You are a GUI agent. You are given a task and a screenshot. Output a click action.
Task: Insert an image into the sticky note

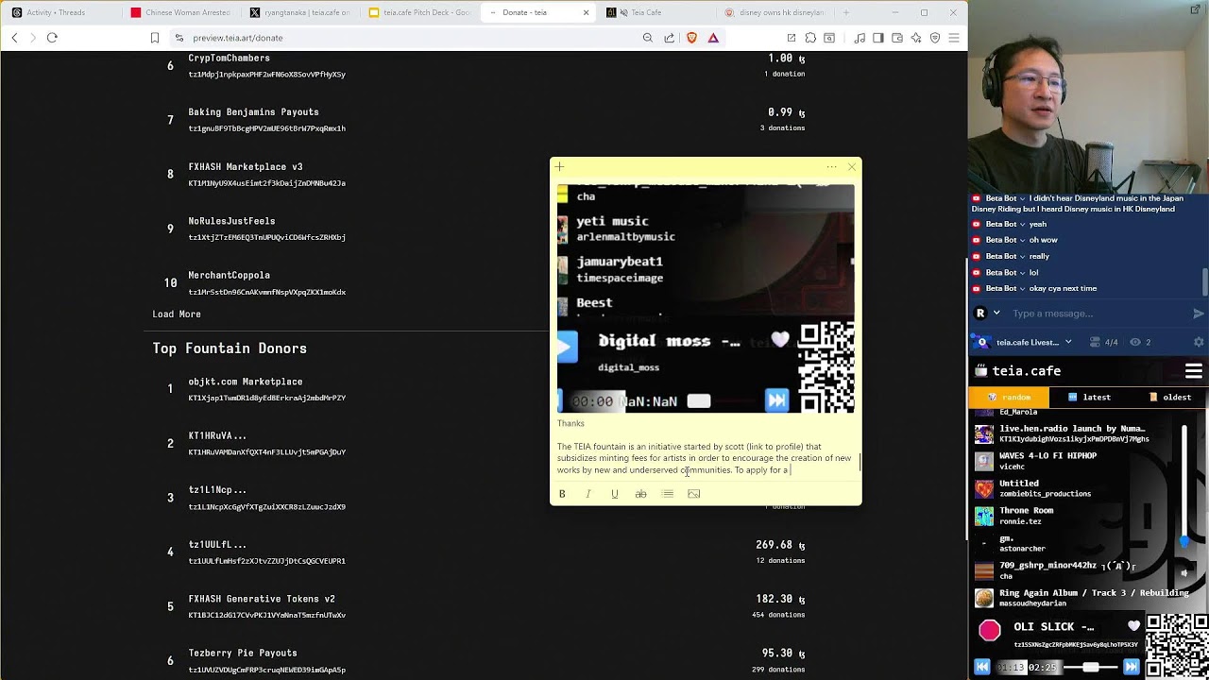click(x=694, y=494)
